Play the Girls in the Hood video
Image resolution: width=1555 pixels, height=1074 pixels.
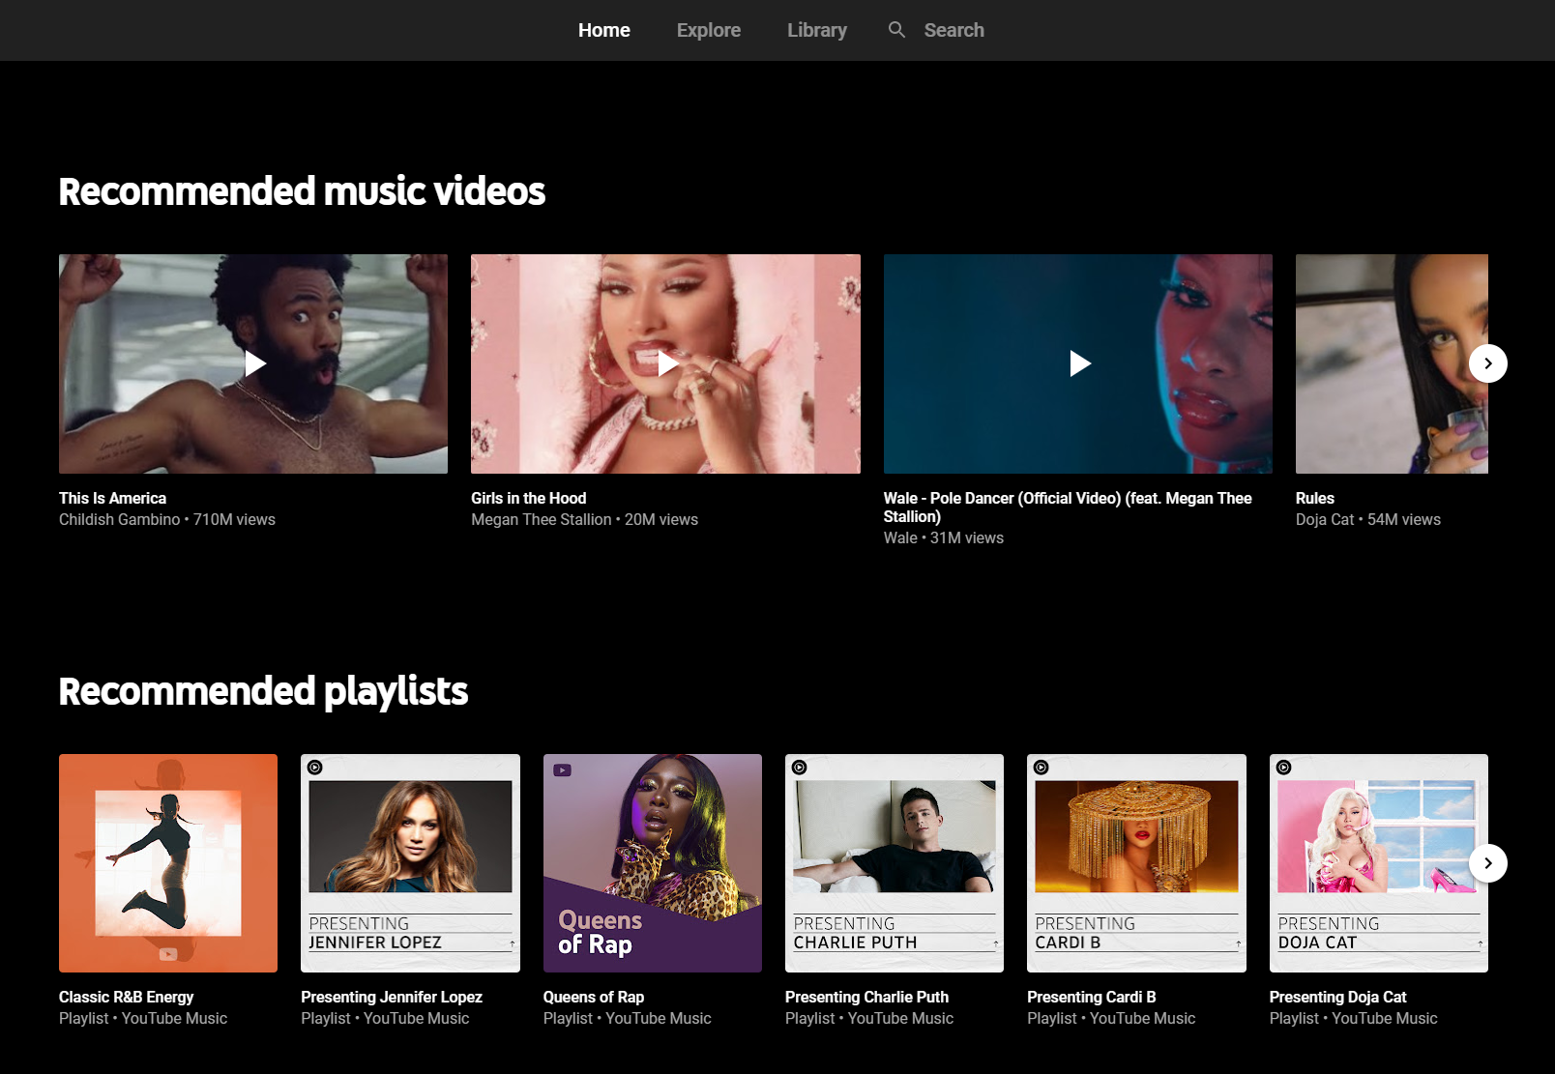click(x=665, y=363)
